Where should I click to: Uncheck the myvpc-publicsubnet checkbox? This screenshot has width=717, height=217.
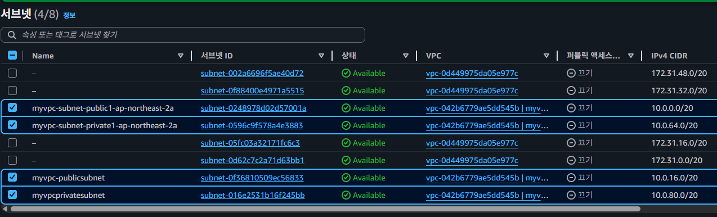pyautogui.click(x=12, y=178)
